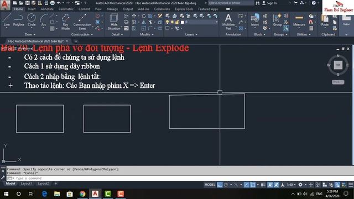The width and height of the screenshot is (354, 199).
Task: Click the Measure tool
Action: point(299,20)
